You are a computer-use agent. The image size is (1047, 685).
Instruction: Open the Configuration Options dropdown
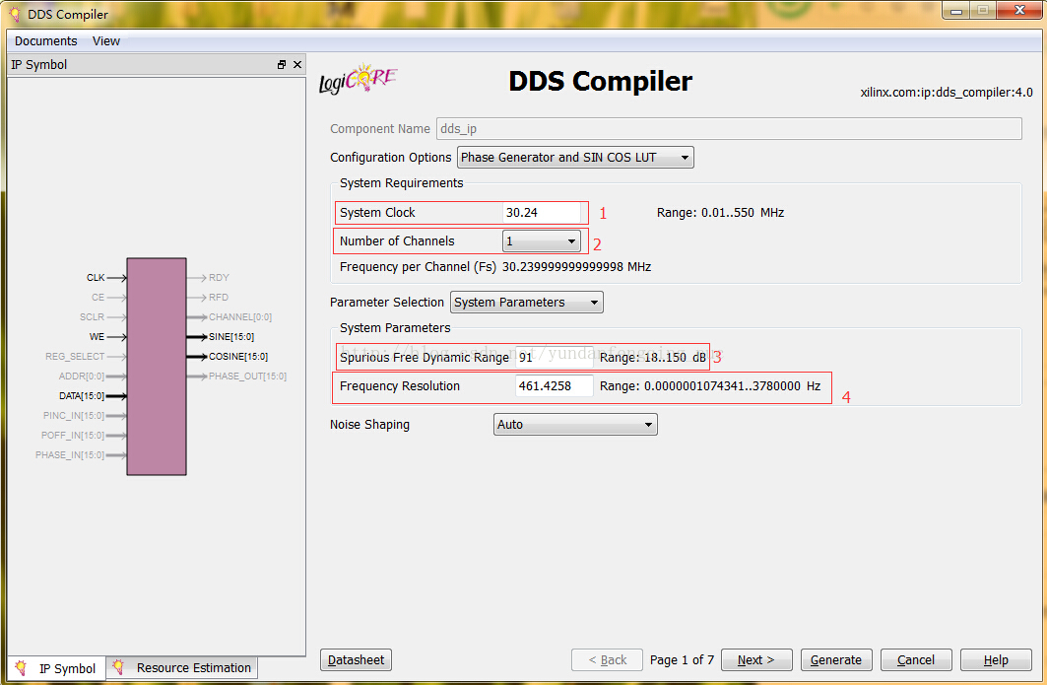575,157
